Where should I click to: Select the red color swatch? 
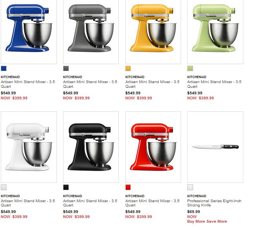[x=128, y=187]
